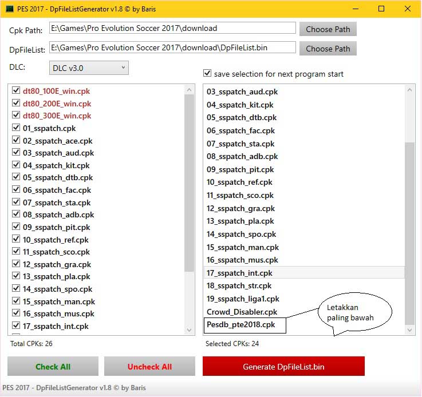Click the green Check All button
Screen dimensions: 422x397
click(x=53, y=366)
